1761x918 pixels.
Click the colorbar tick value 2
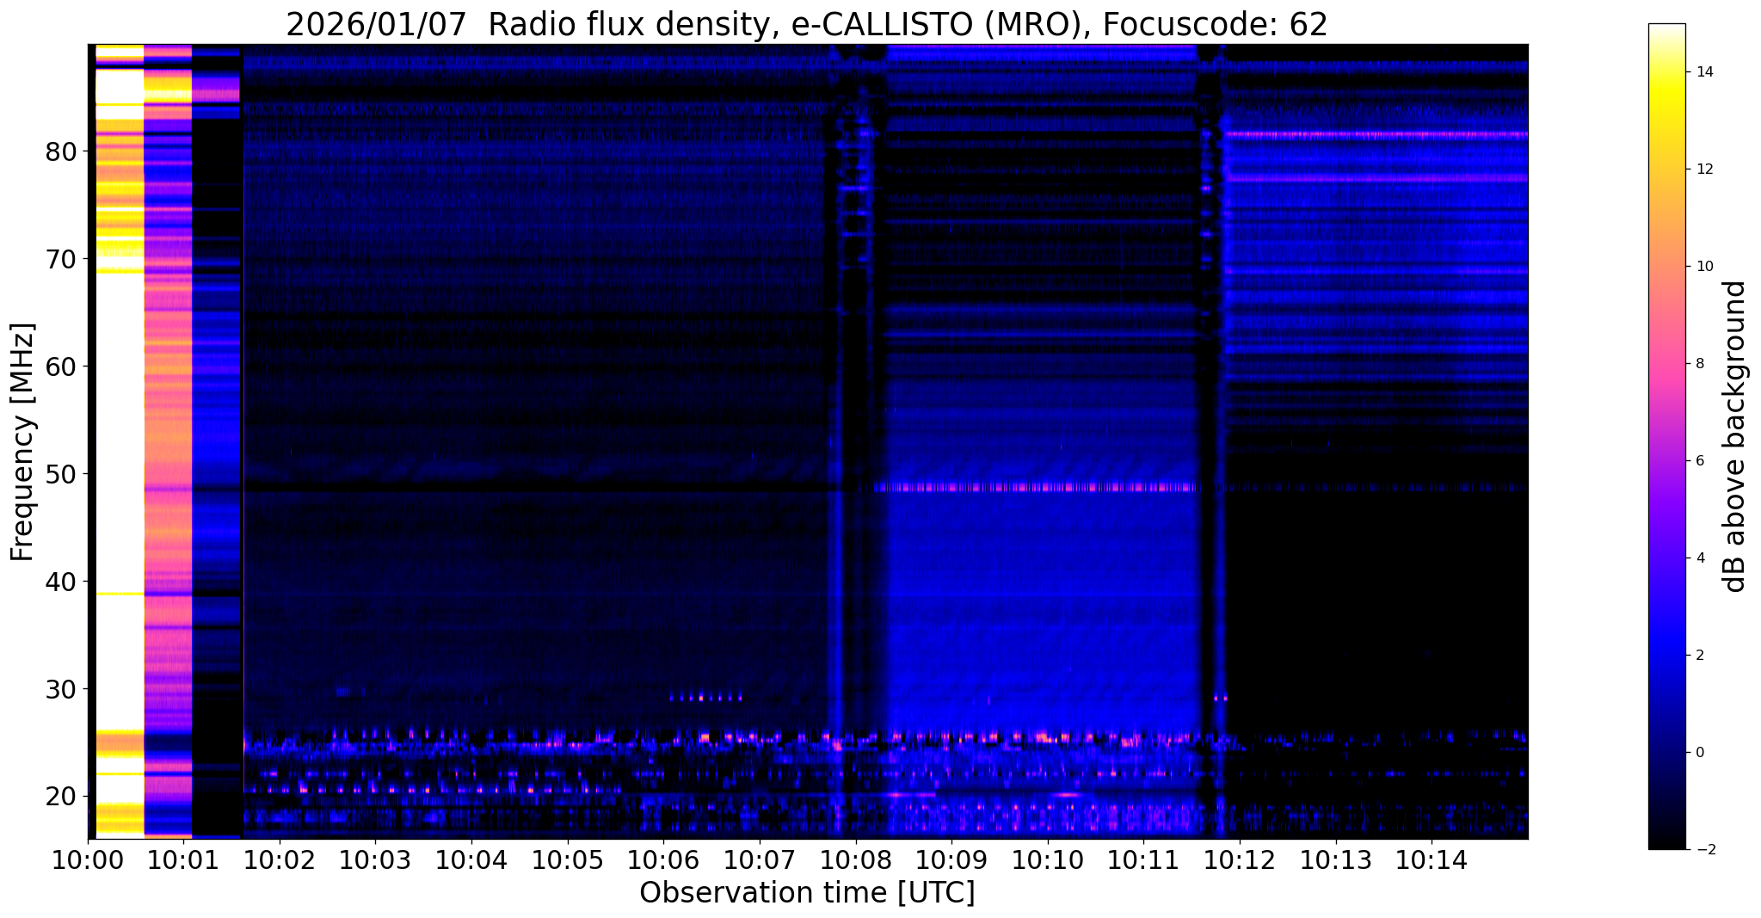tap(1699, 656)
